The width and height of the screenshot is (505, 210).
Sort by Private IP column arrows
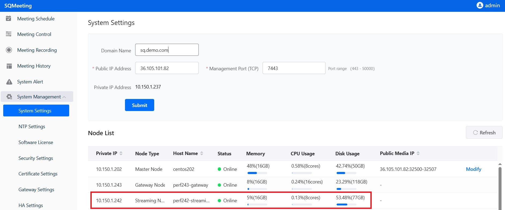click(121, 153)
